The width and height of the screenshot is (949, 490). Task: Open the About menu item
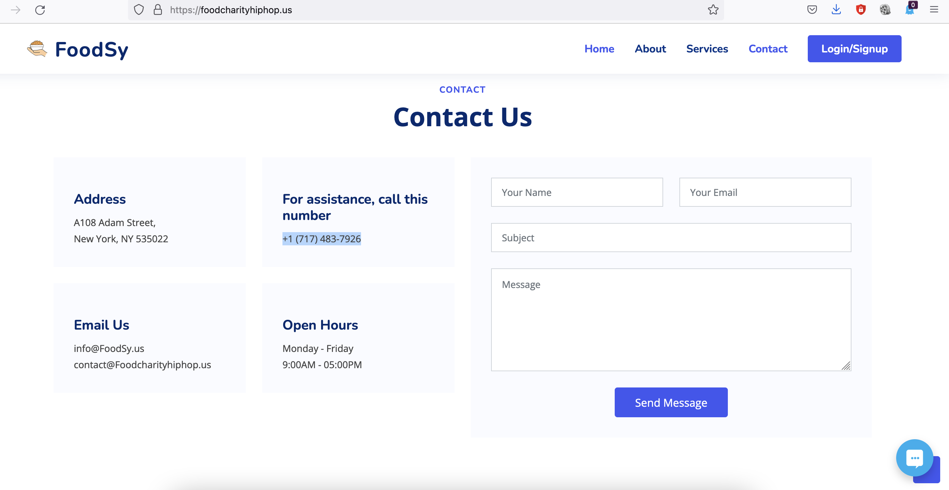click(650, 49)
